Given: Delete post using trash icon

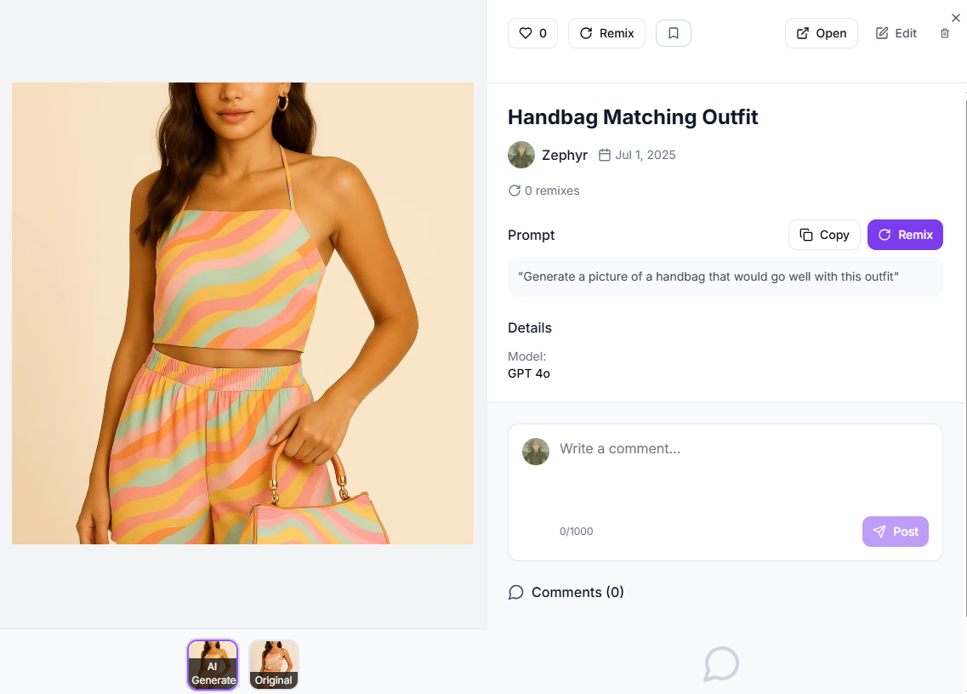Looking at the screenshot, I should [x=944, y=33].
